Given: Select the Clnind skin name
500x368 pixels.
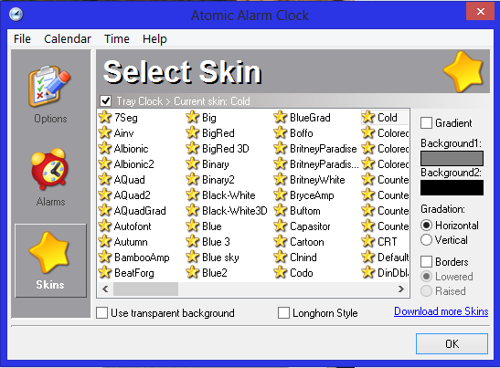Looking at the screenshot, I should coord(303,258).
